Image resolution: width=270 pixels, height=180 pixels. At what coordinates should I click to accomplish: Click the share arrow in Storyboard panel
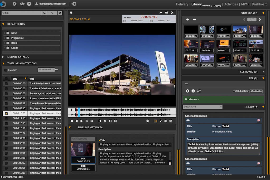point(187,20)
